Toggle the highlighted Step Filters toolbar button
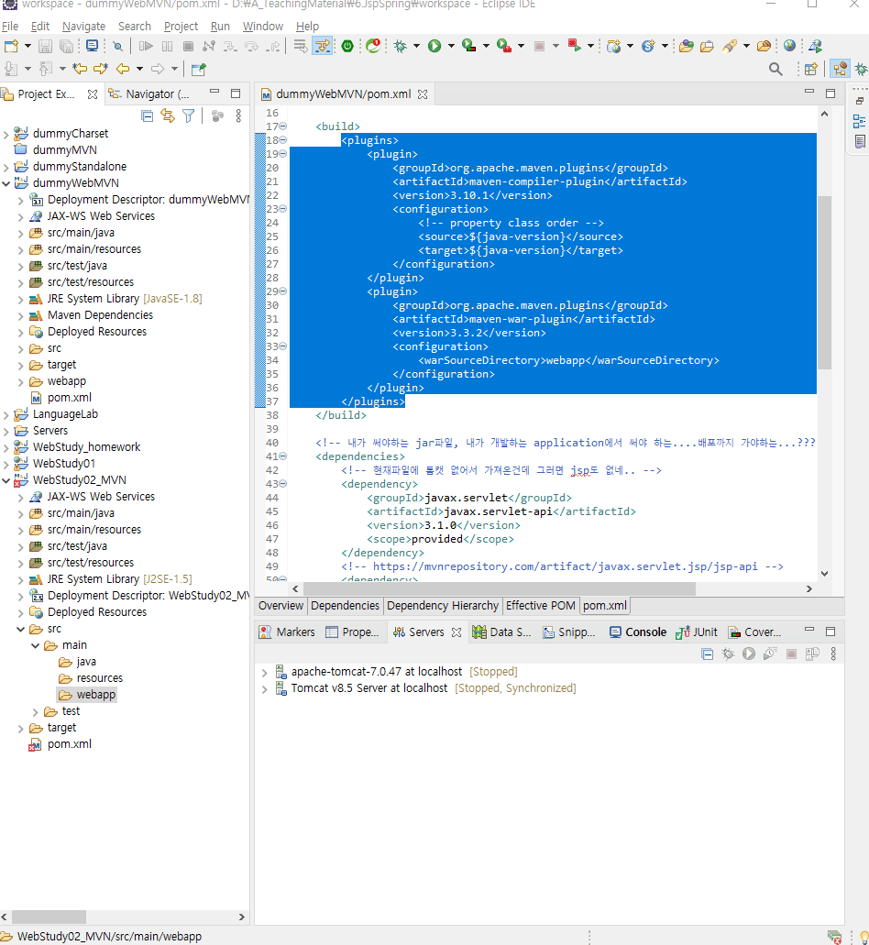 (323, 46)
